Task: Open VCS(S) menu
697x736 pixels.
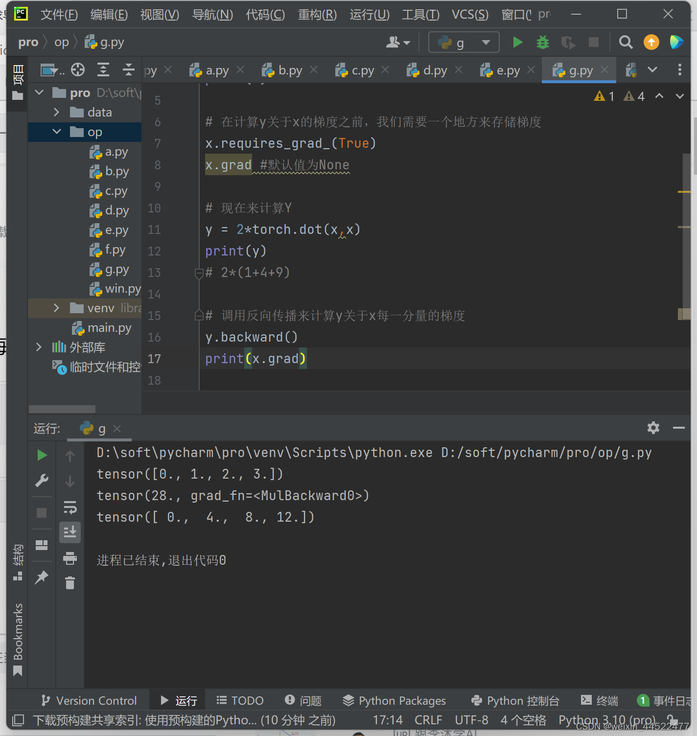Action: coord(470,15)
